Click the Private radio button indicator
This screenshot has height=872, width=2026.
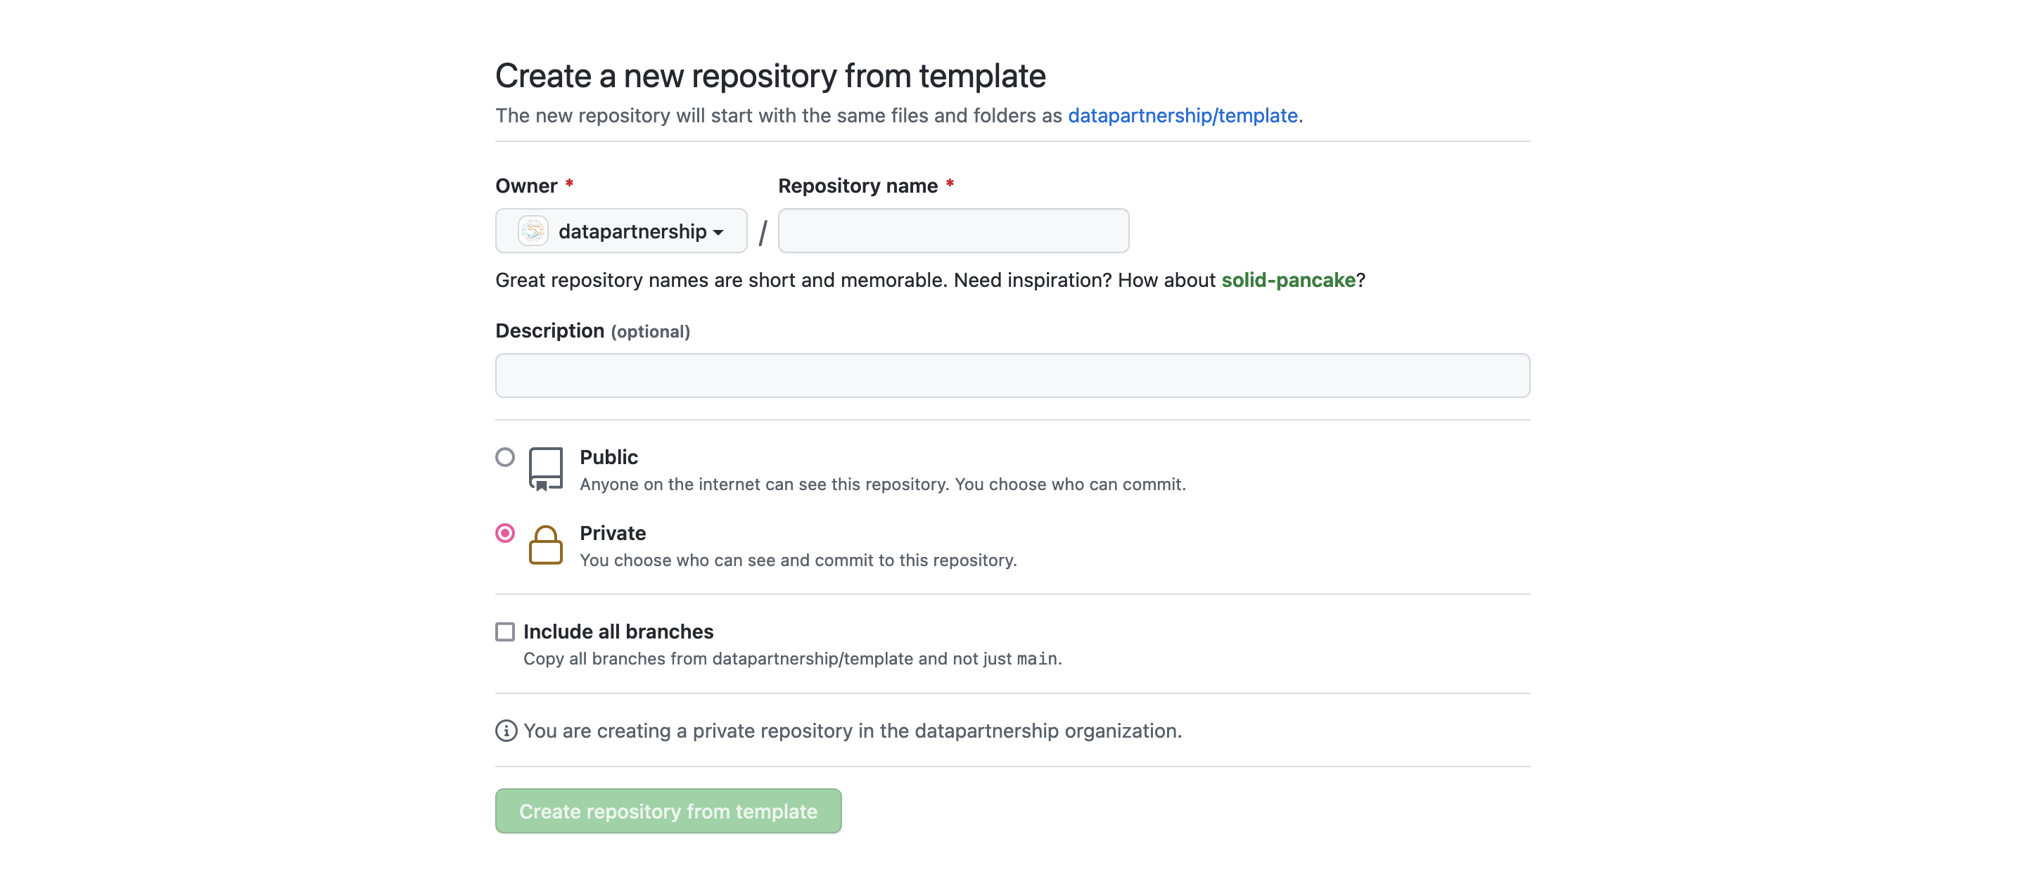505,533
